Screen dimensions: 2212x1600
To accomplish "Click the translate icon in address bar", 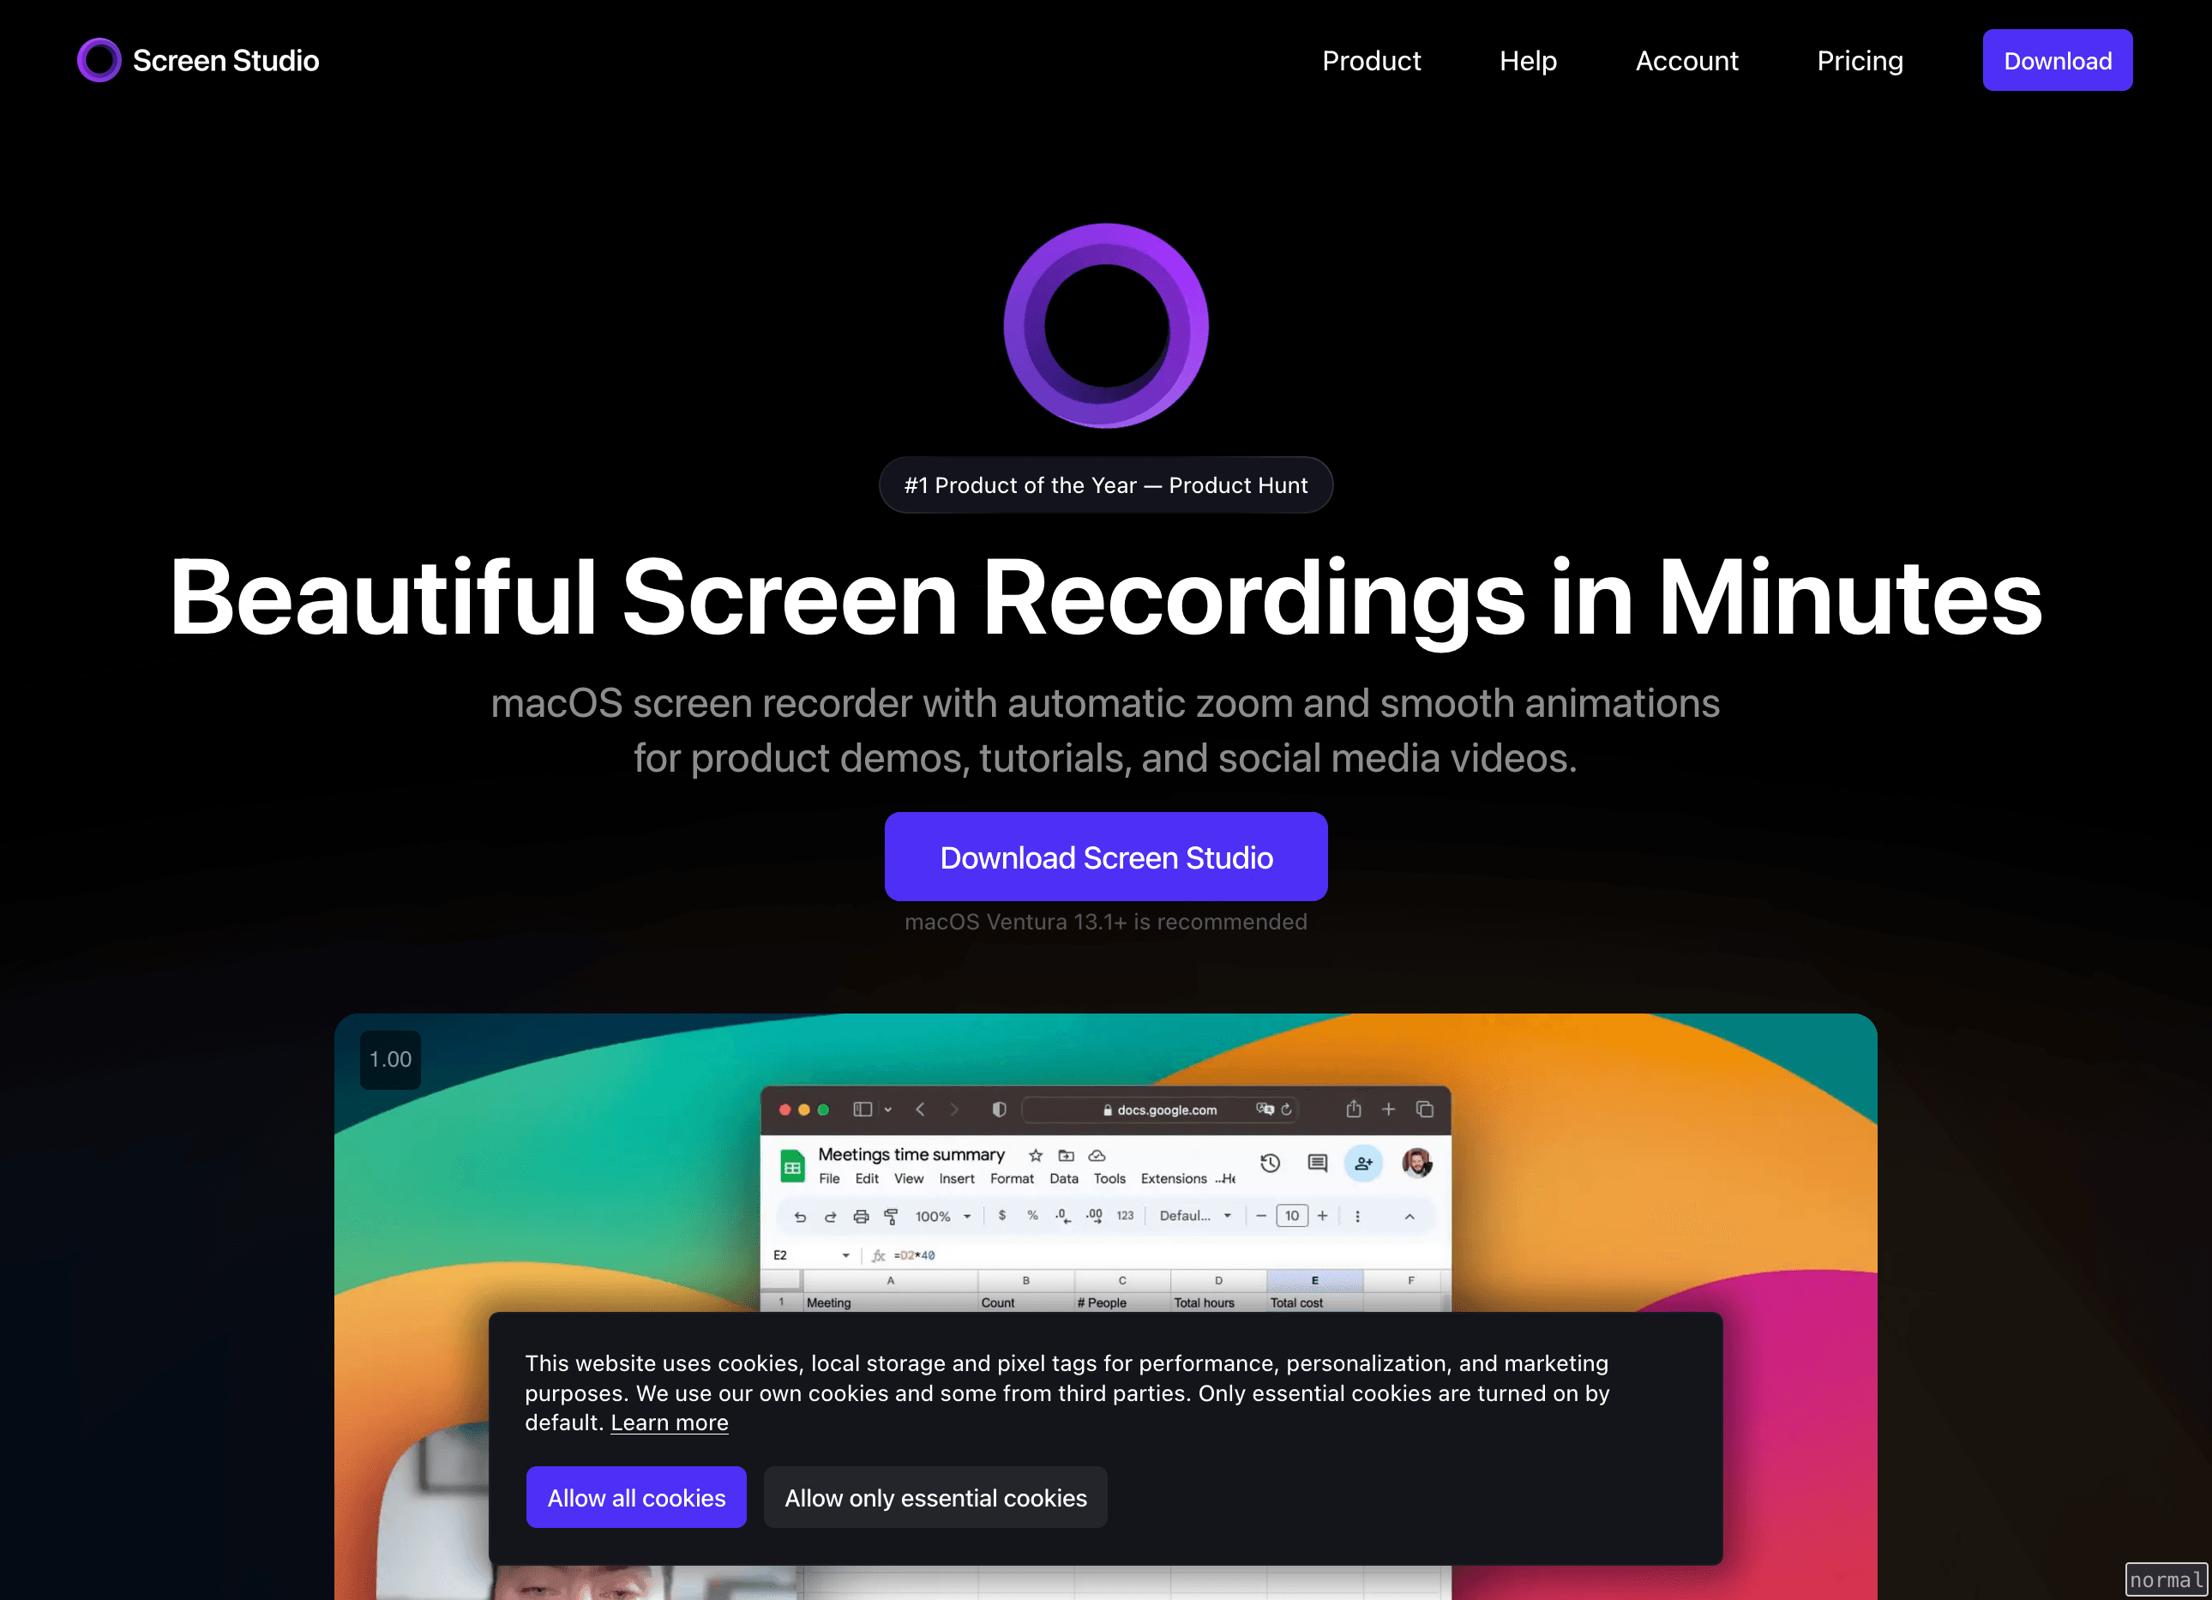I will tap(1265, 1110).
